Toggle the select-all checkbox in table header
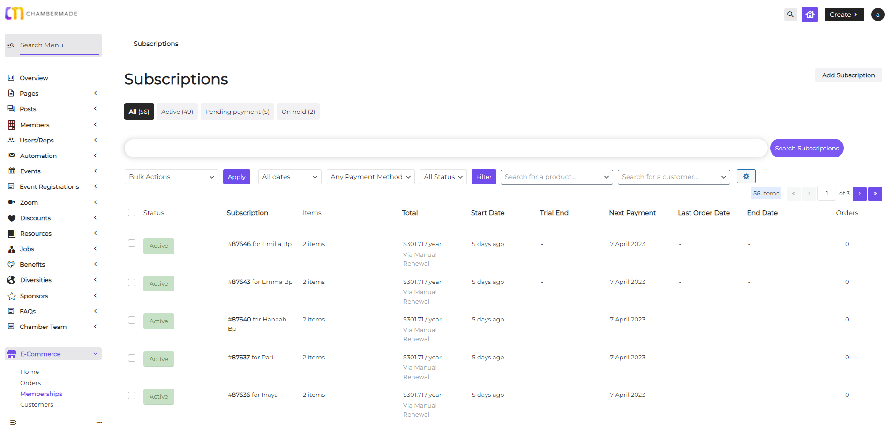Image resolution: width=892 pixels, height=425 pixels. pyautogui.click(x=132, y=212)
